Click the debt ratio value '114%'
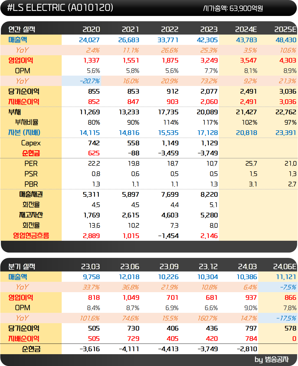Screen dimensions: 298x366 point(171,122)
